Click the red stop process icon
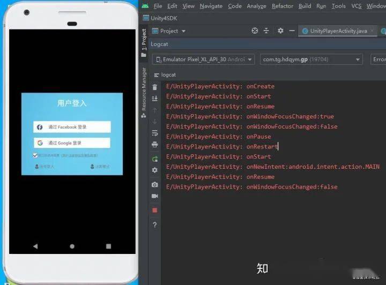386x285 pixels. coord(155,211)
